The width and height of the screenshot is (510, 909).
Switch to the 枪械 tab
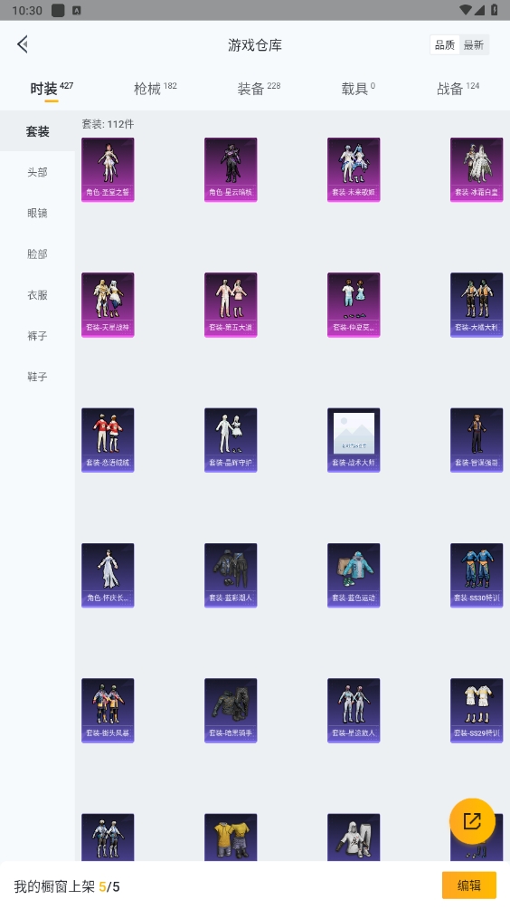pyautogui.click(x=156, y=88)
